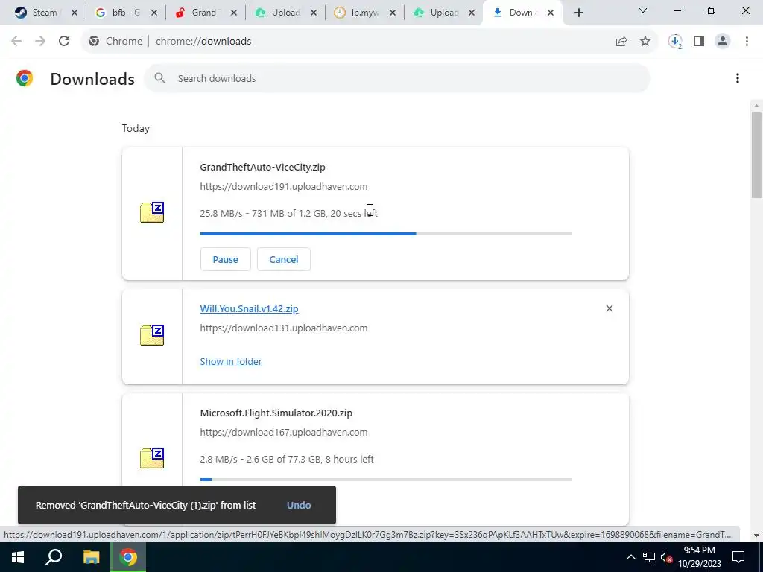Close the Steam tab
763x572 pixels.
click(75, 13)
